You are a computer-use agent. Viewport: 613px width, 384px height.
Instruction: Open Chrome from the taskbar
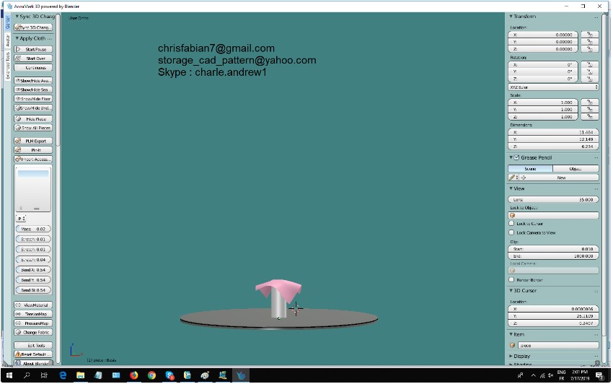click(151, 375)
